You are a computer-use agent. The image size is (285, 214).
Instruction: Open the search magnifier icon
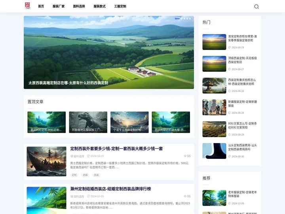[x=256, y=7]
